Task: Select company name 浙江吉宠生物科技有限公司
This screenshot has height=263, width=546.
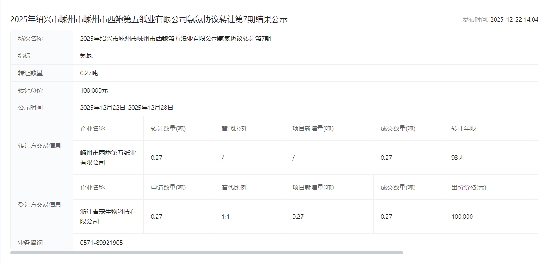Action: pyautogui.click(x=108, y=217)
